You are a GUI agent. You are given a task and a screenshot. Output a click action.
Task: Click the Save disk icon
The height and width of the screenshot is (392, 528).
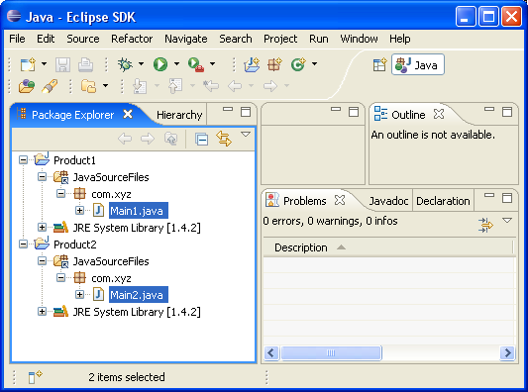(62, 64)
